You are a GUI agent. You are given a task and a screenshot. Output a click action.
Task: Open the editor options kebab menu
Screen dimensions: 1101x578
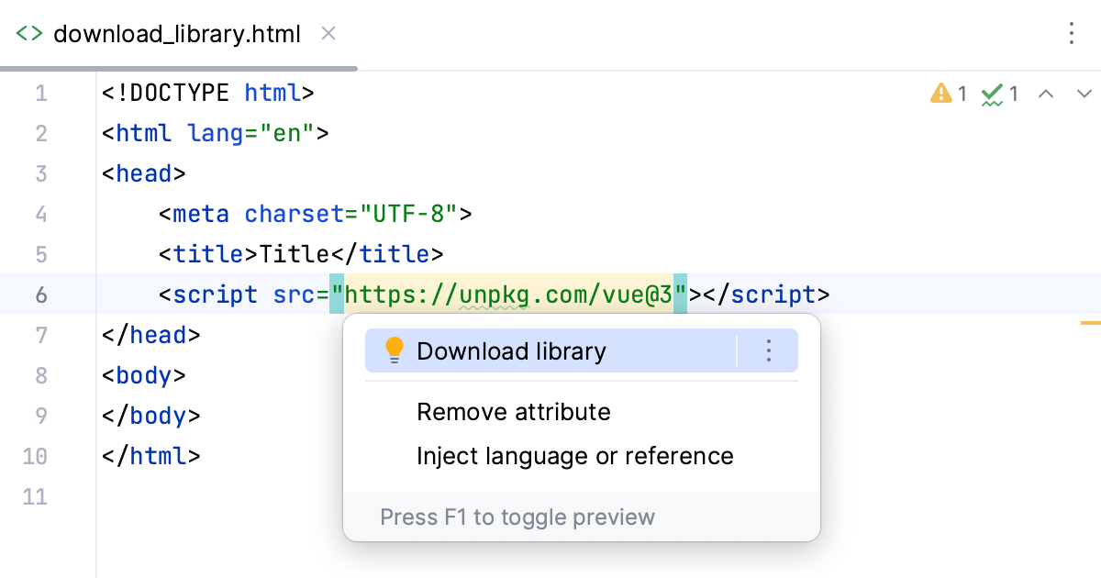1072,33
